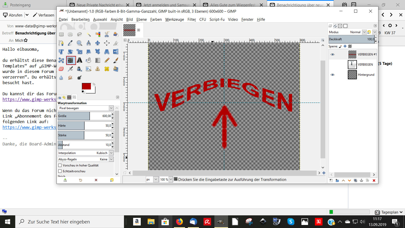The image size is (405, 228).
Task: Select the Scissors selection tool
Action: (107, 34)
